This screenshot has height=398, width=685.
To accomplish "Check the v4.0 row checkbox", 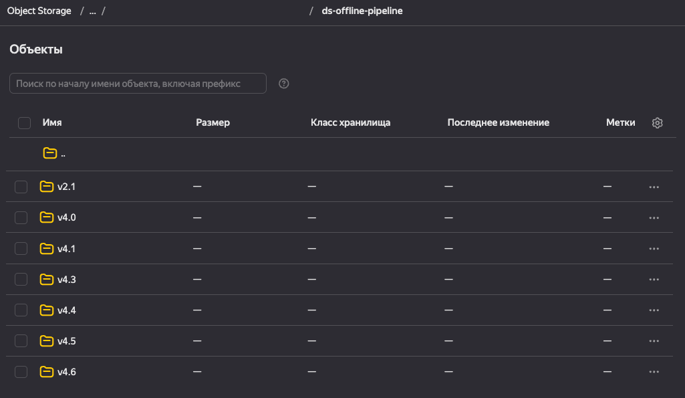I will [x=21, y=217].
